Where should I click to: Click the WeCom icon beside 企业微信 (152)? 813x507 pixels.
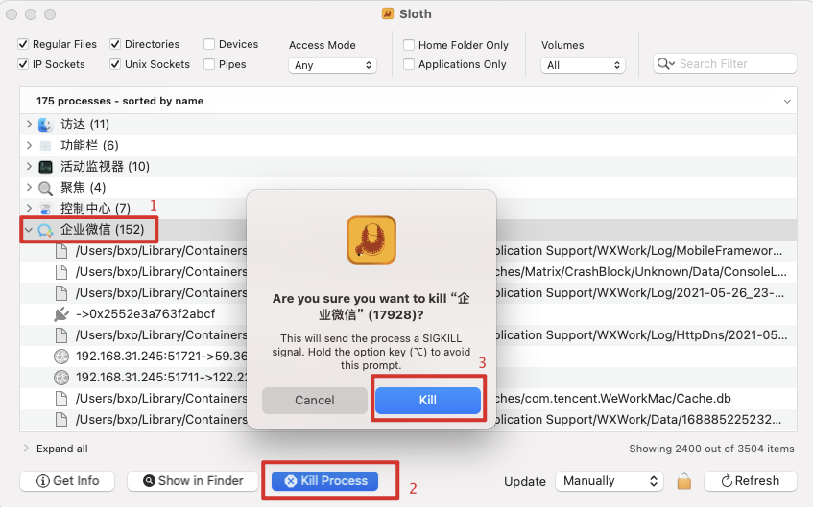pos(46,230)
